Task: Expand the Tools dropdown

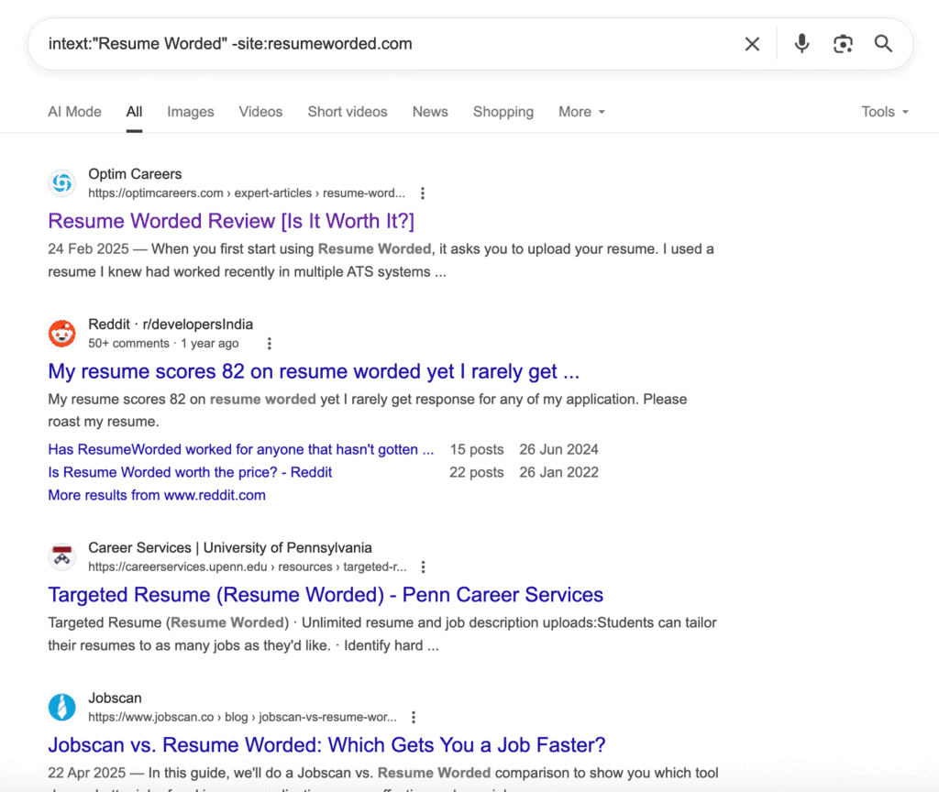Action: click(x=885, y=112)
